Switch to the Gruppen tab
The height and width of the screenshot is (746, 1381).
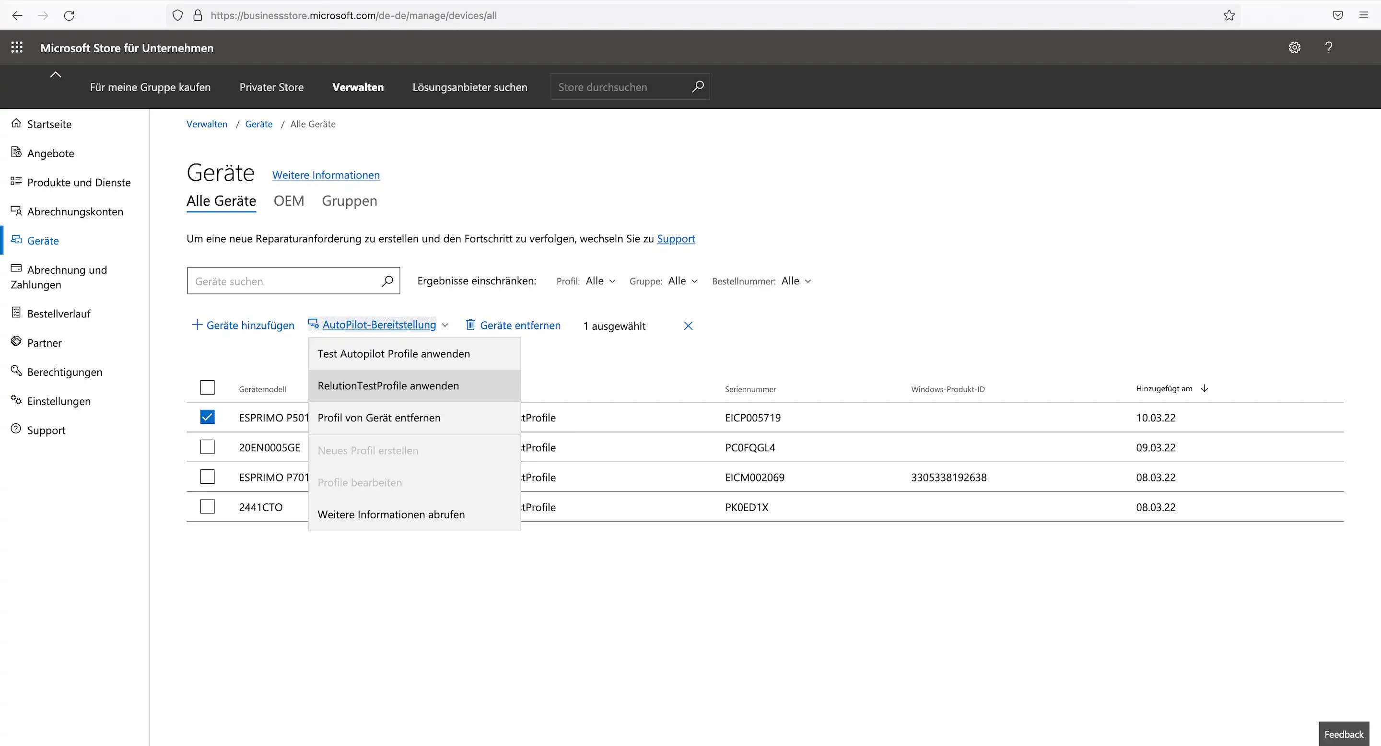[x=350, y=201]
